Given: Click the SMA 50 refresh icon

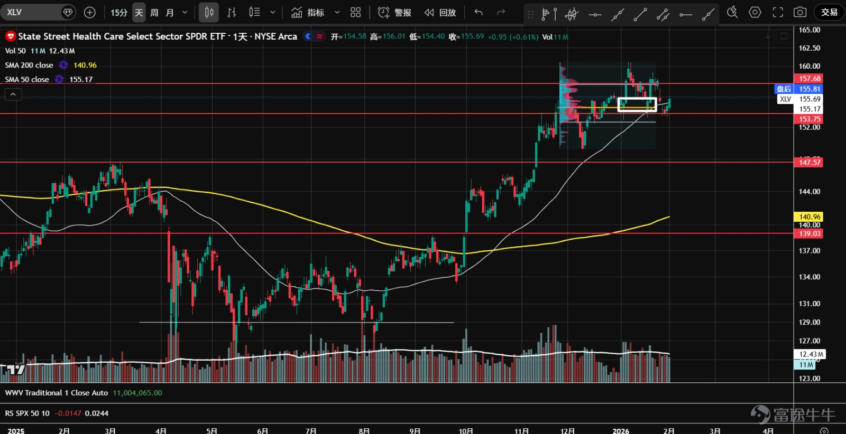Looking at the screenshot, I should 59,79.
